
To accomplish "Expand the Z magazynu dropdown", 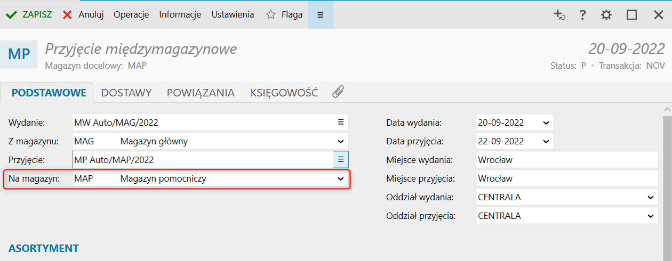I will pos(341,141).
